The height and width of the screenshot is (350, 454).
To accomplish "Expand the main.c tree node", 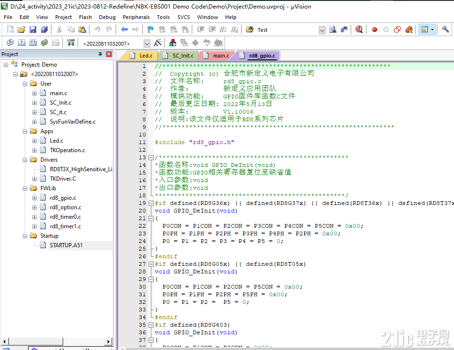I will tap(34, 93).
